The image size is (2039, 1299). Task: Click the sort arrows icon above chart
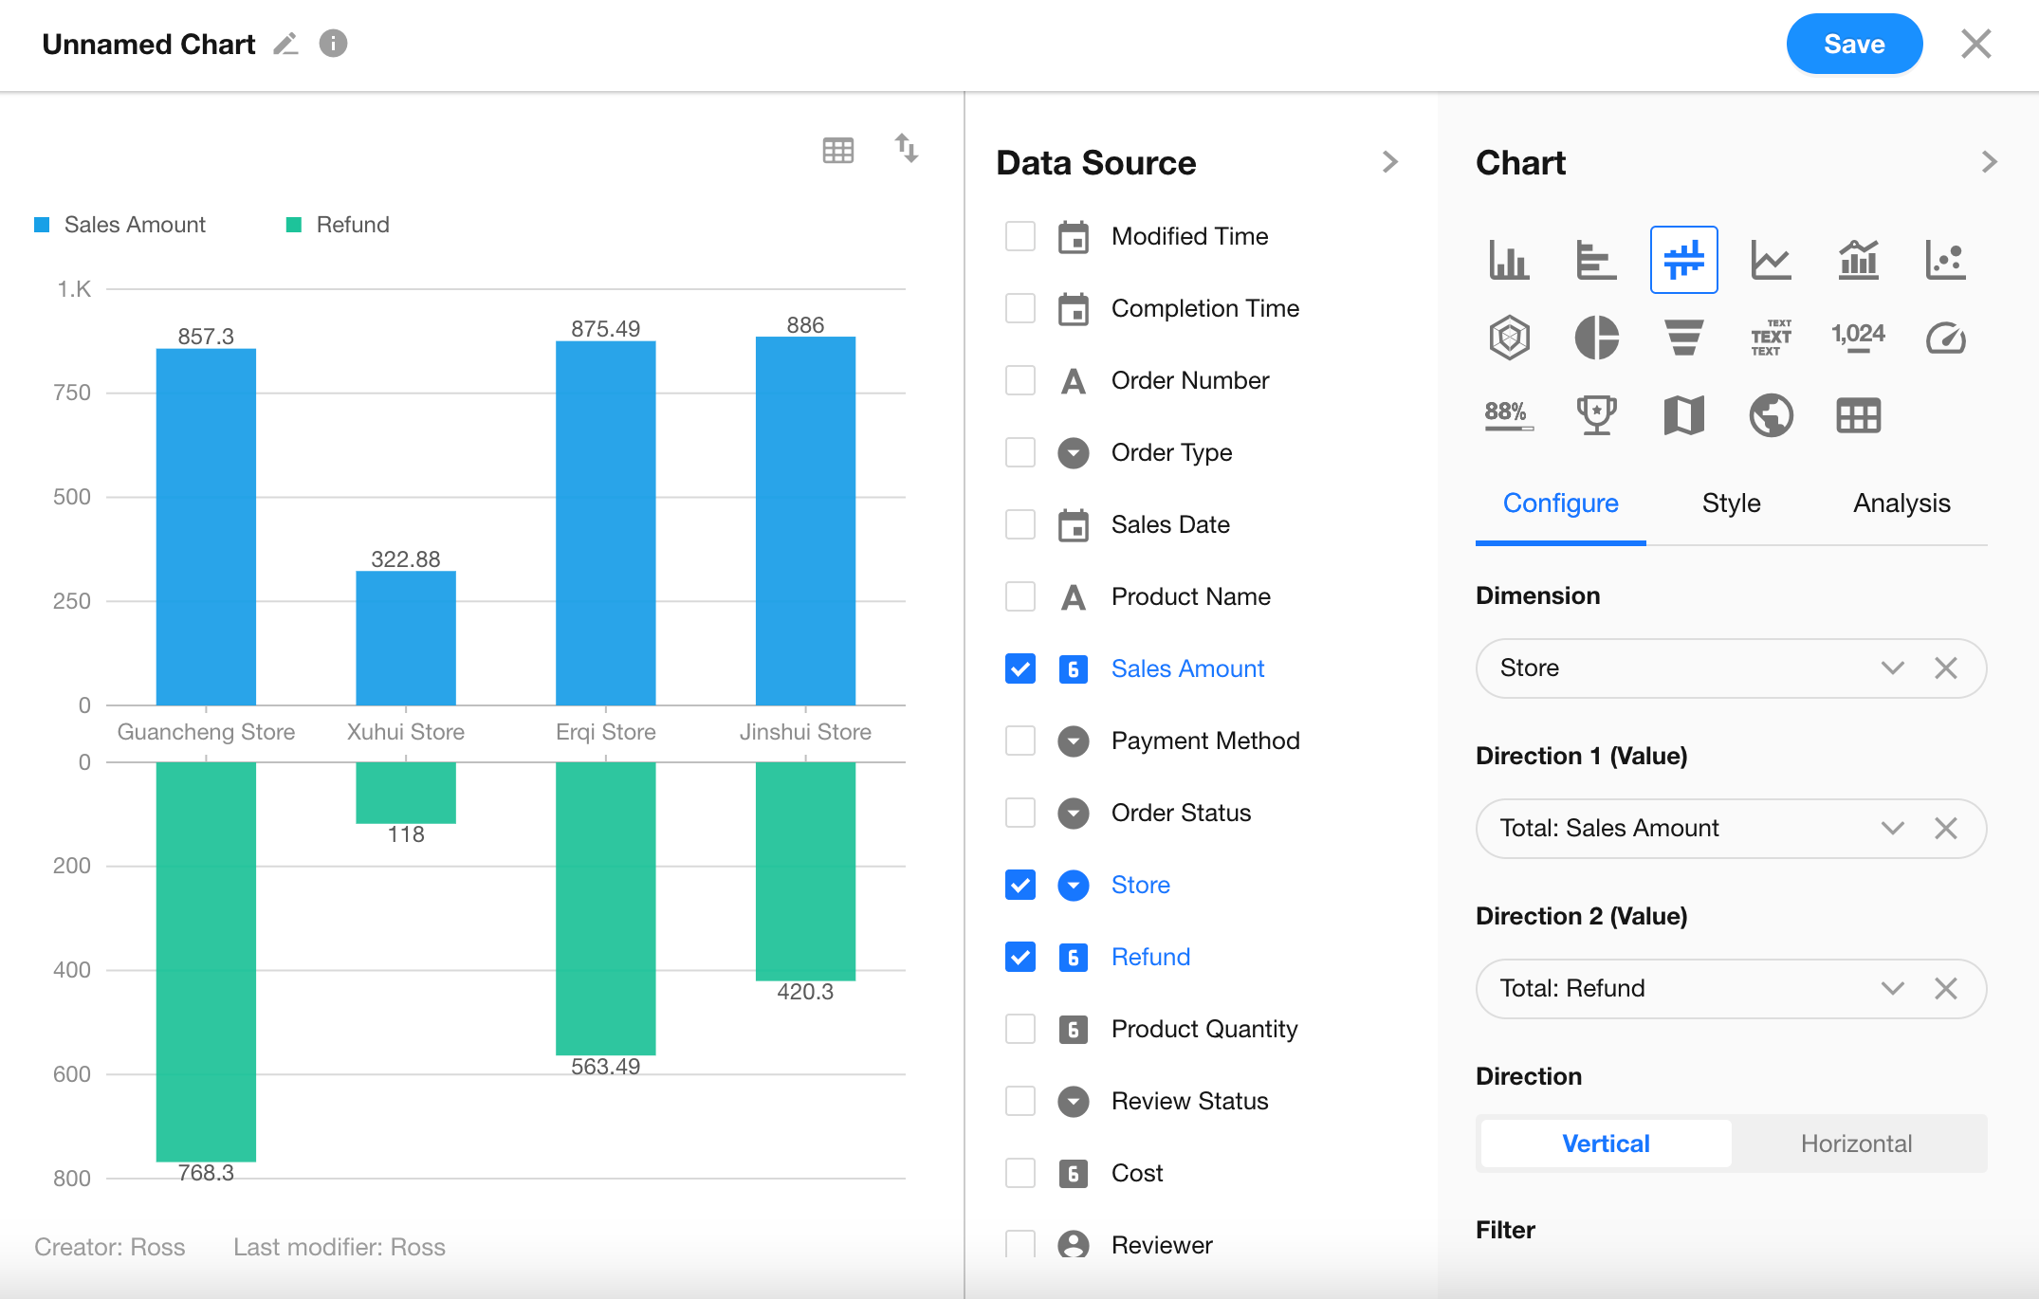(907, 149)
